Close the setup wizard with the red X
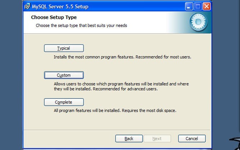The width and height of the screenshot is (240, 150). coord(206,6)
